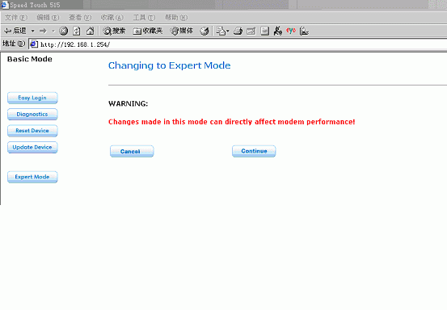The width and height of the screenshot is (447, 310).
Task: Click Continue to enter Expert Mode
Action: click(254, 151)
